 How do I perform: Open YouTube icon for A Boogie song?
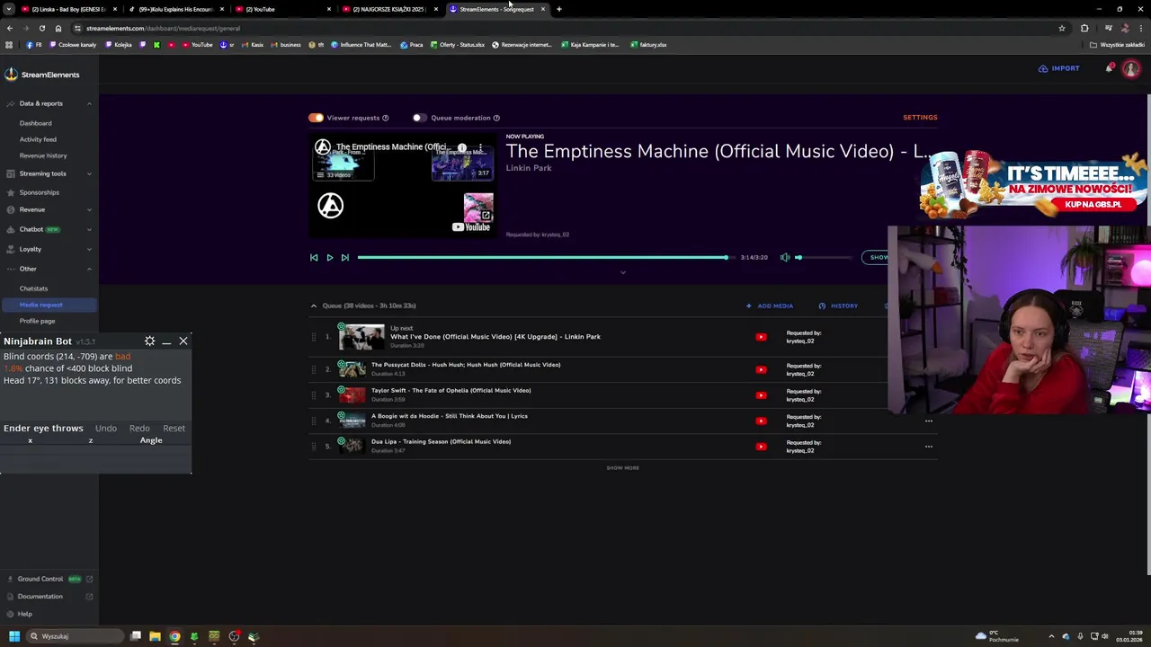pyautogui.click(x=761, y=421)
